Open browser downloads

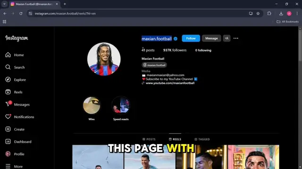click(281, 14)
